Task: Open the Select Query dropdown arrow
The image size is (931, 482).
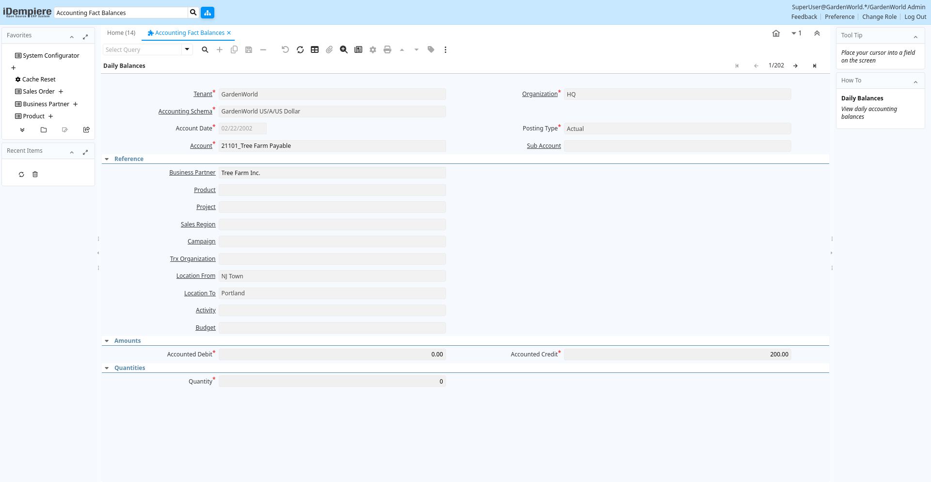Action: (x=187, y=49)
